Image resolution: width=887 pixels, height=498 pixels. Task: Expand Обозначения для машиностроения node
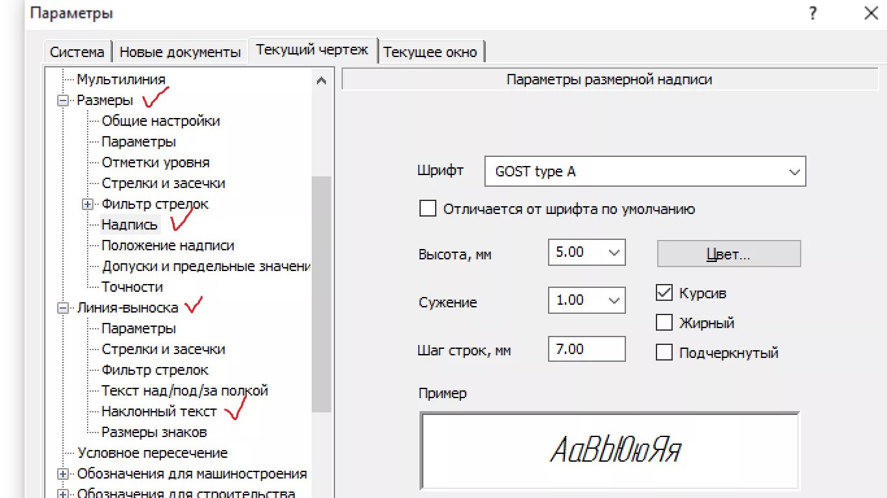click(63, 474)
